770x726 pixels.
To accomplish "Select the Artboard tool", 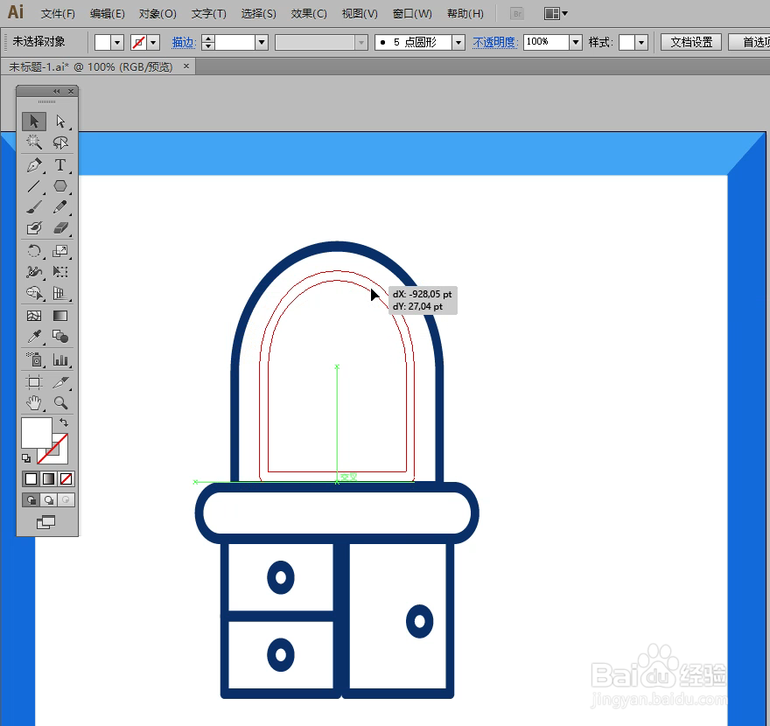I will point(34,382).
